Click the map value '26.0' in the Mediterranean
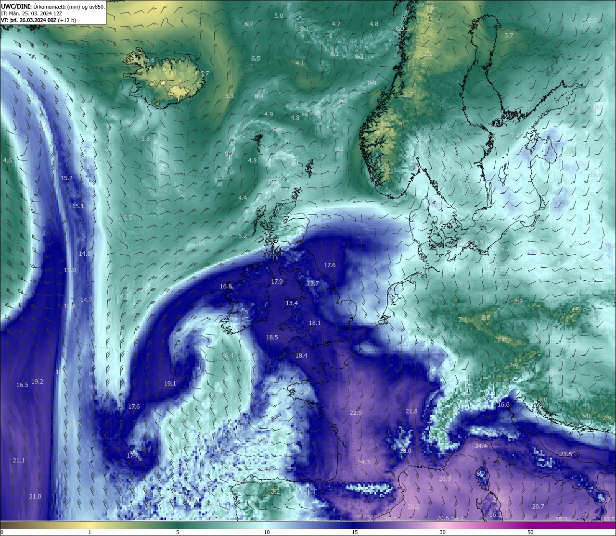Viewport: 616px width, 536px height. (x=445, y=478)
